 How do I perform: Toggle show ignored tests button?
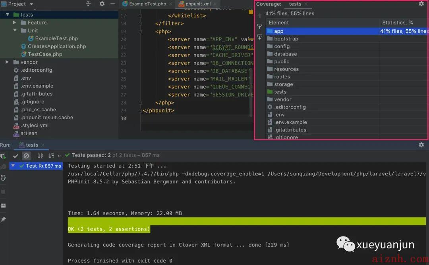click(x=26, y=156)
